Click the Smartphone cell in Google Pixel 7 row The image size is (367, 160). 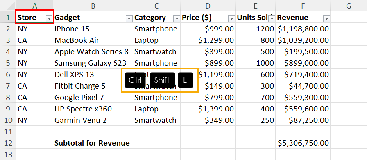[157, 97]
